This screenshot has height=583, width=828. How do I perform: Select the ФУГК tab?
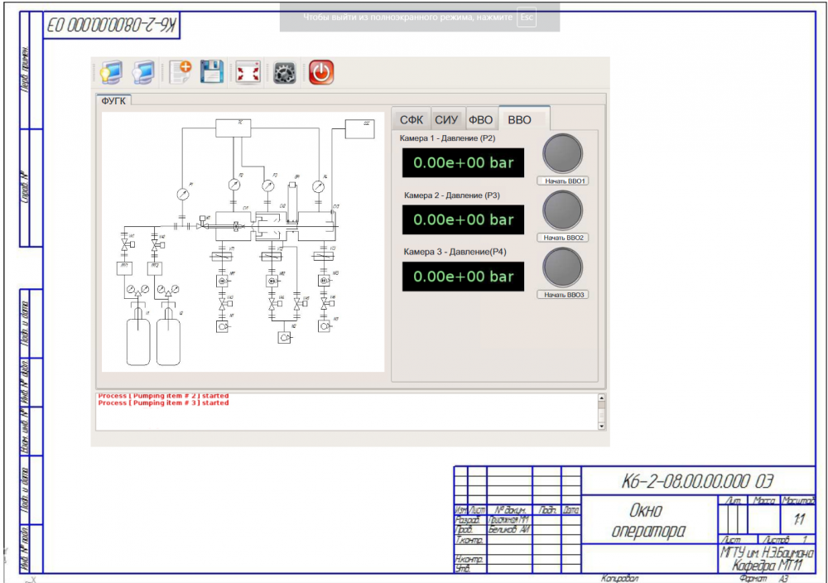tap(113, 101)
